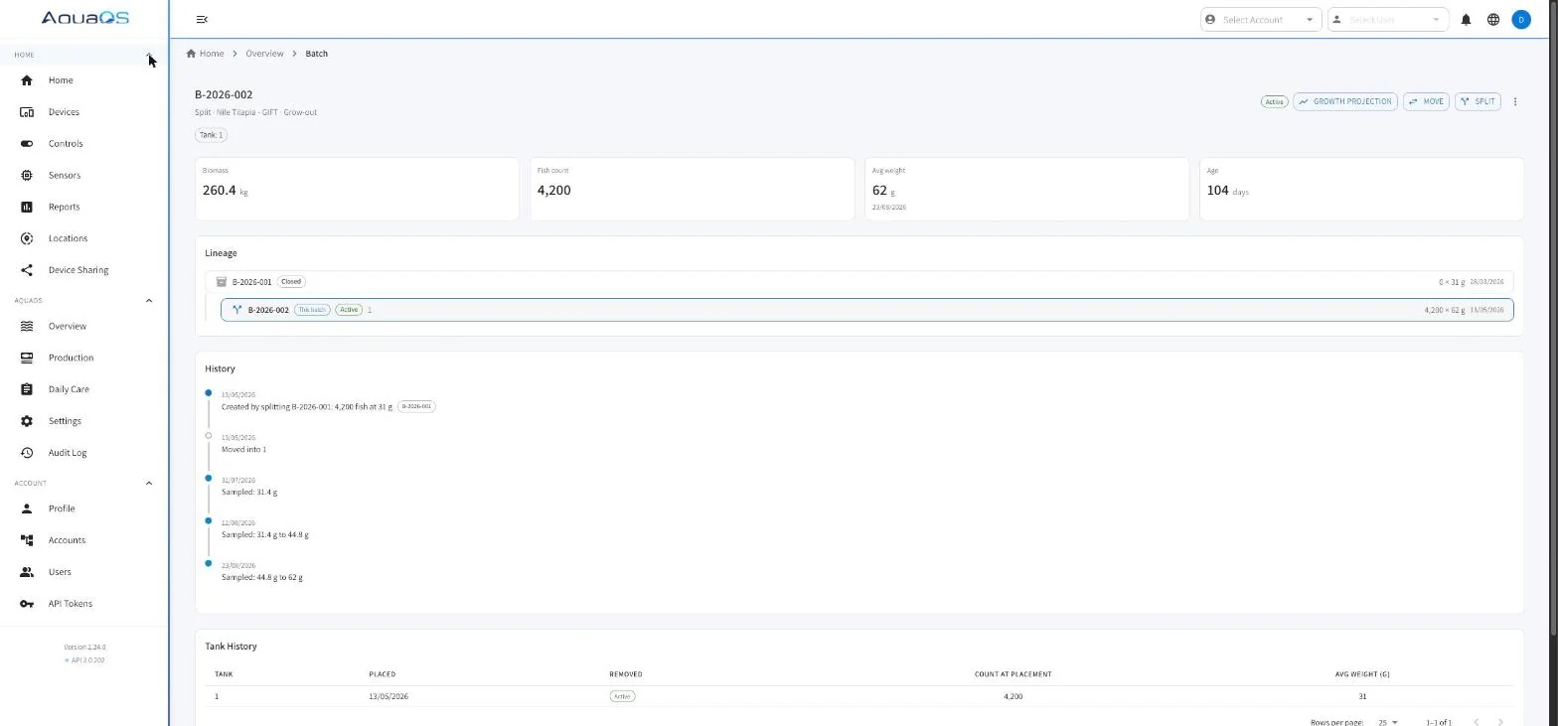Open the Select User dropdown
The image size is (1558, 726).
(x=1387, y=20)
